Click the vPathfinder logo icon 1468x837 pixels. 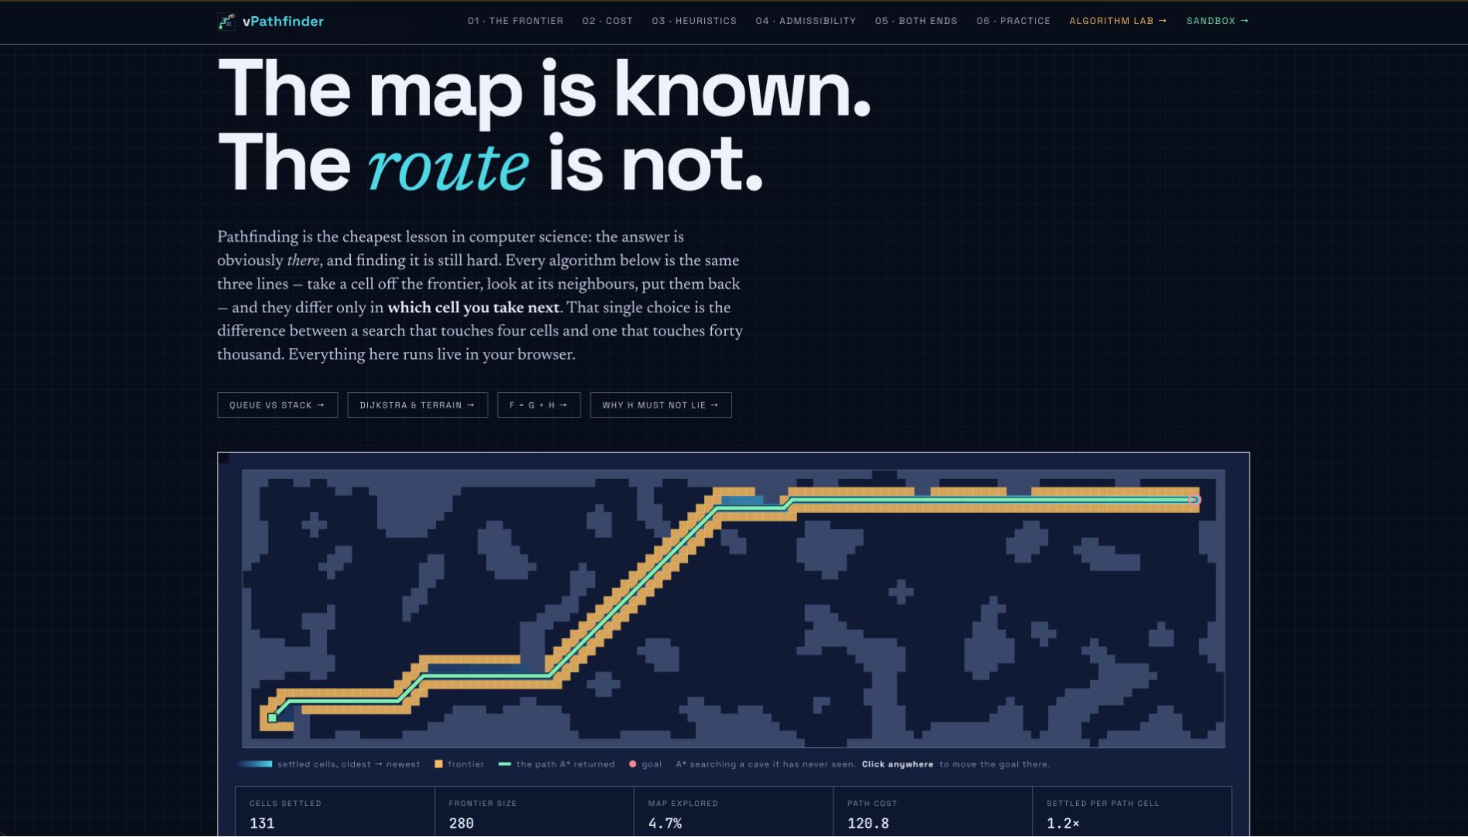pyautogui.click(x=226, y=22)
